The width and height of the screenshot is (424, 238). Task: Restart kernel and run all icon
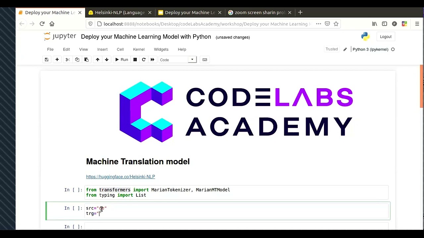(x=152, y=59)
